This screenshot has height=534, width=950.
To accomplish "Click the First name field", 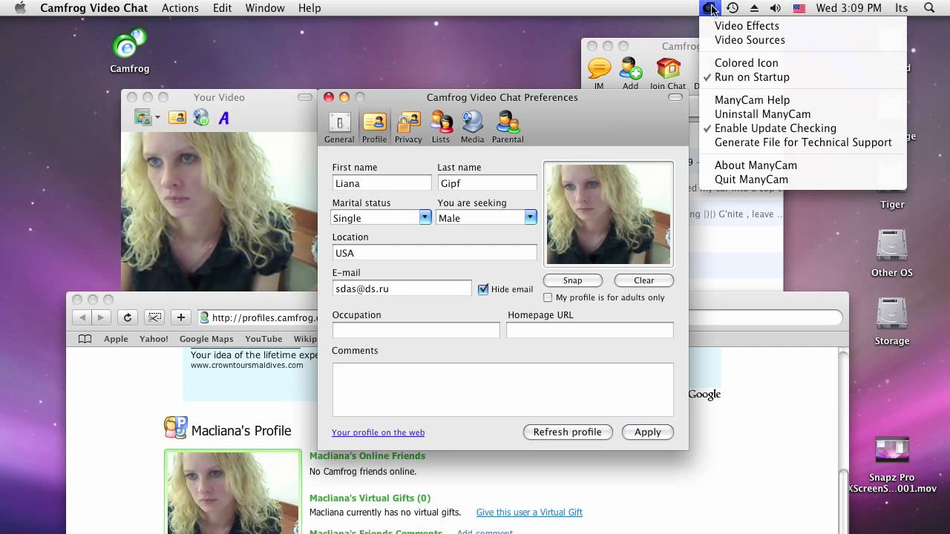I will point(381,183).
